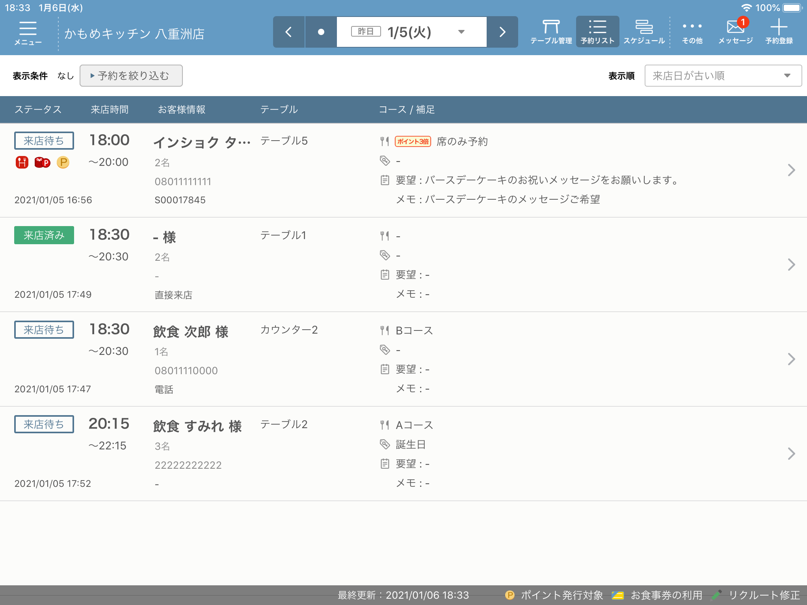This screenshot has height=605, width=807.
Task: Click fork-knife icon beside 席のみ予約
Action: click(x=385, y=141)
